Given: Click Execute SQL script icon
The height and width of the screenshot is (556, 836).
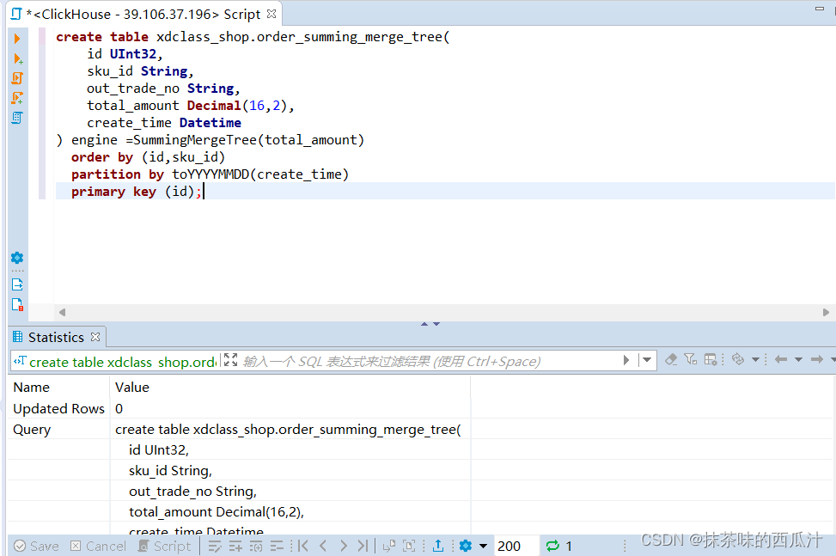Looking at the screenshot, I should click(x=17, y=78).
